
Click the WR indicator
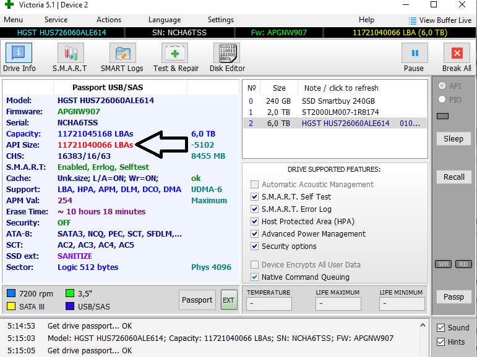(443, 264)
